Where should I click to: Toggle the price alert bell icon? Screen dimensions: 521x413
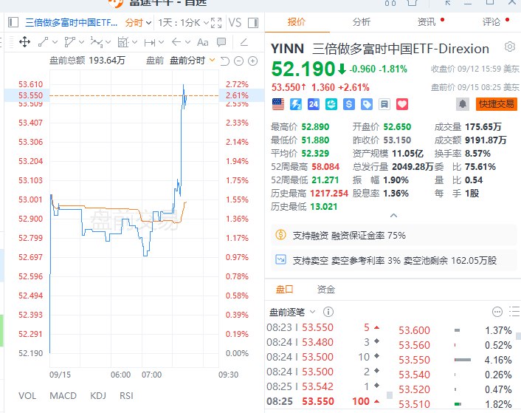(x=463, y=104)
